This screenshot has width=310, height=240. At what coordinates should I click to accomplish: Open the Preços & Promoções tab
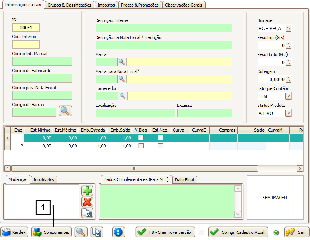pos(140,5)
